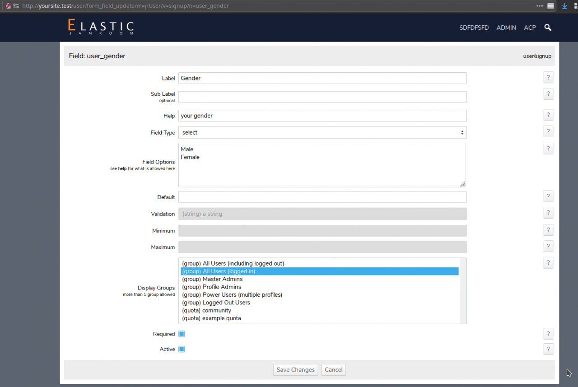Toggle the Active checkbox

tap(182, 349)
